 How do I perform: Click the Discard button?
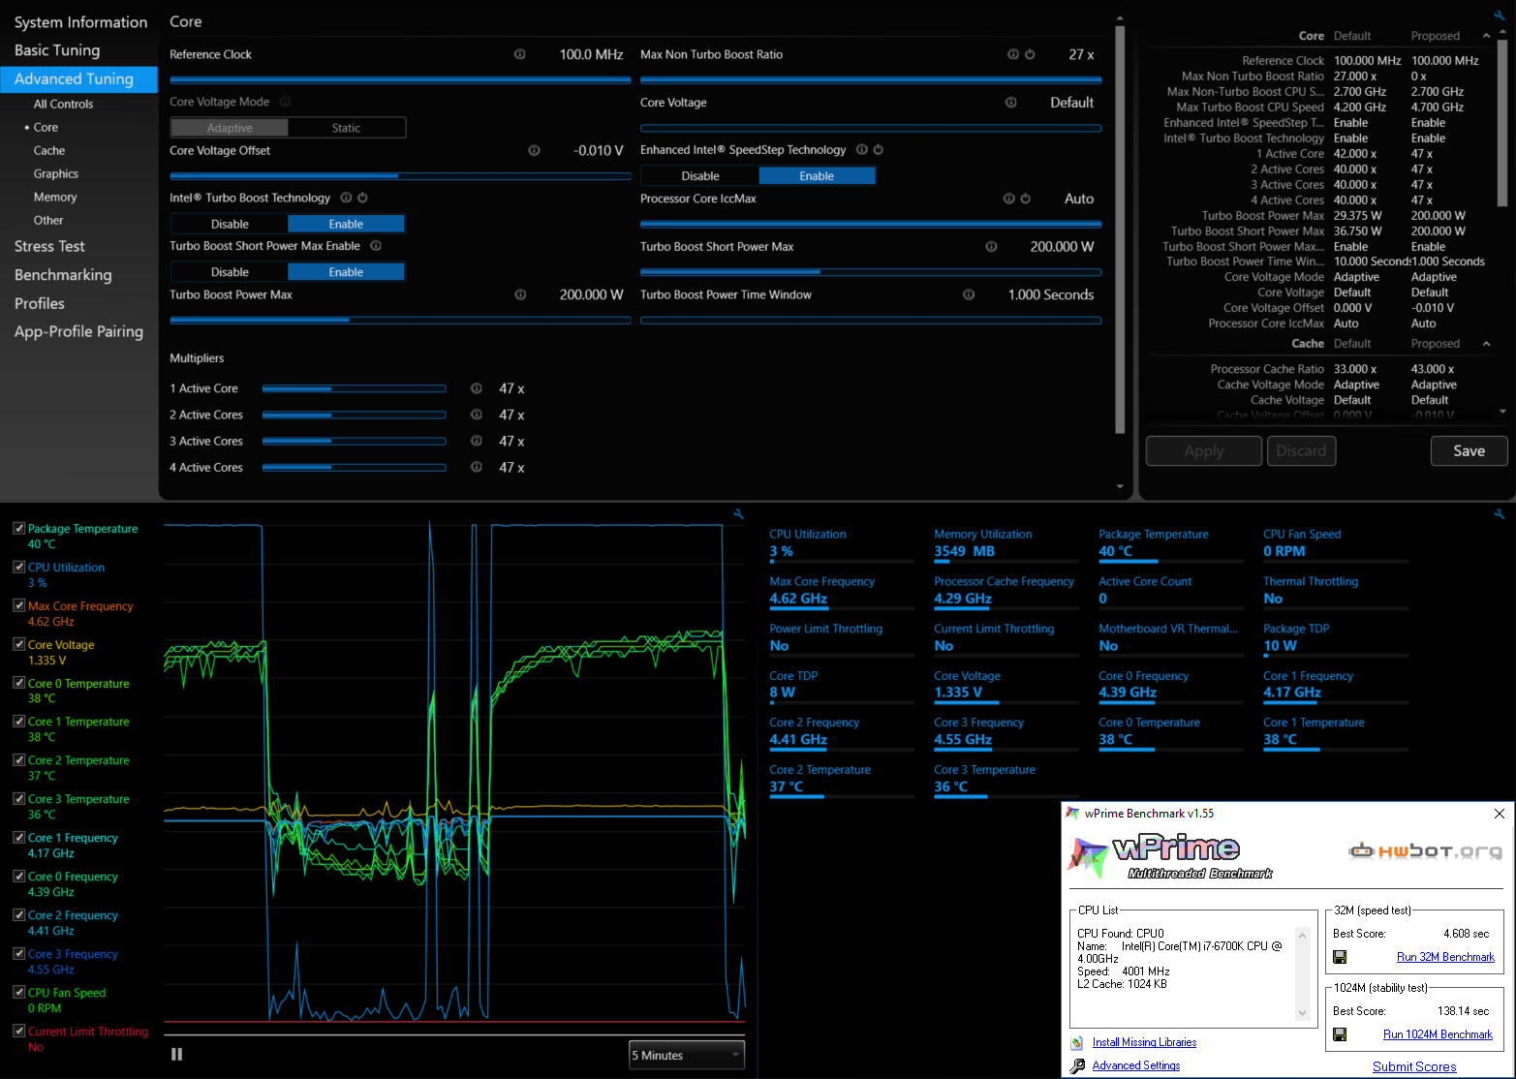pos(1301,450)
